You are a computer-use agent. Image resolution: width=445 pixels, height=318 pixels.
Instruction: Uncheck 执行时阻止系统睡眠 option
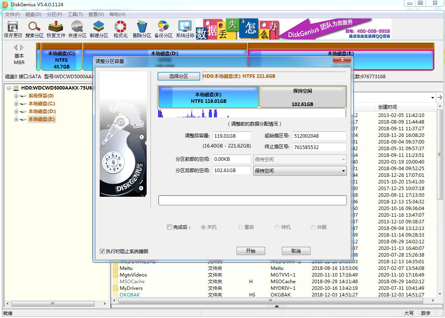point(102,251)
